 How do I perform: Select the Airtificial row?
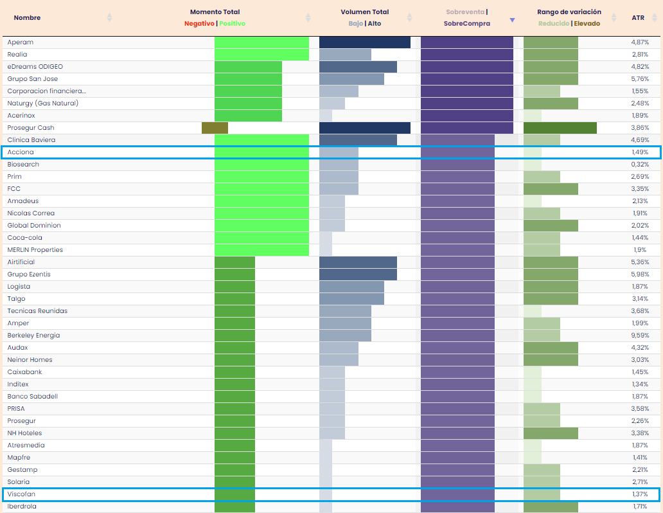[x=21, y=262]
